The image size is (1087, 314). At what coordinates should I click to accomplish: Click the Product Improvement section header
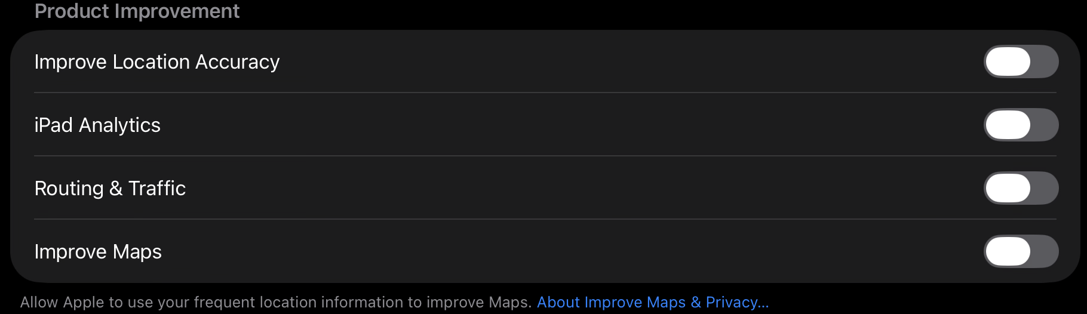pos(137,11)
